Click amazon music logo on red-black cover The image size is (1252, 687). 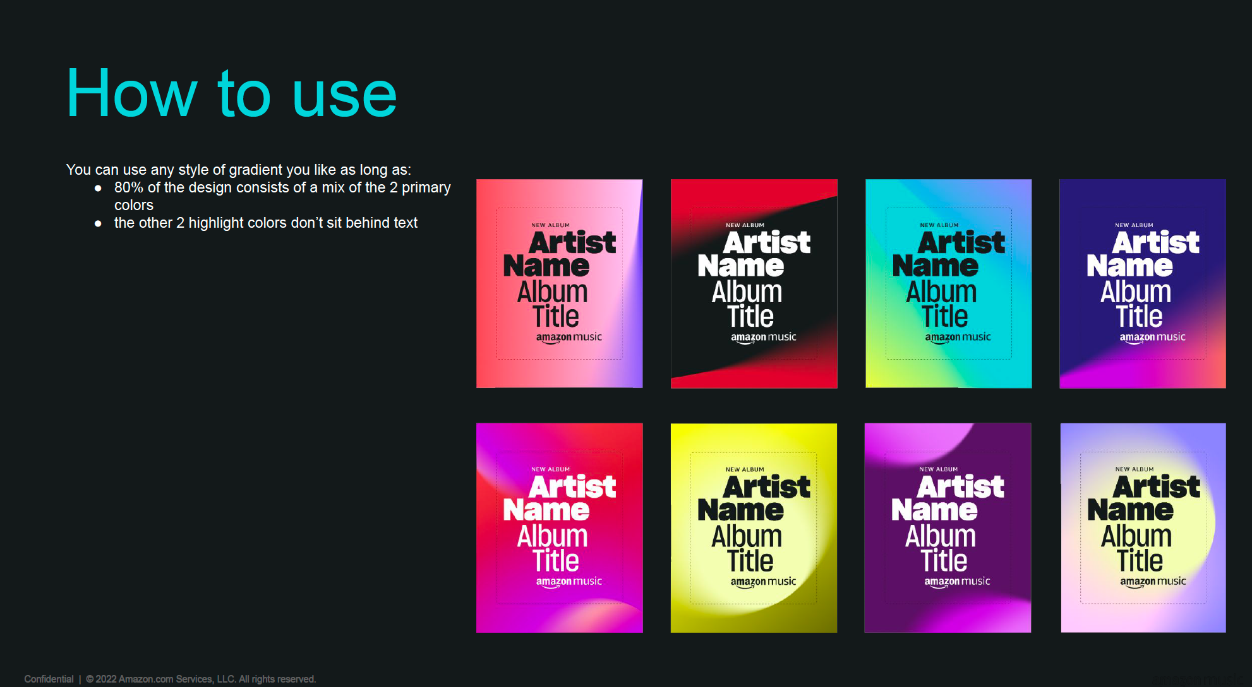763,338
